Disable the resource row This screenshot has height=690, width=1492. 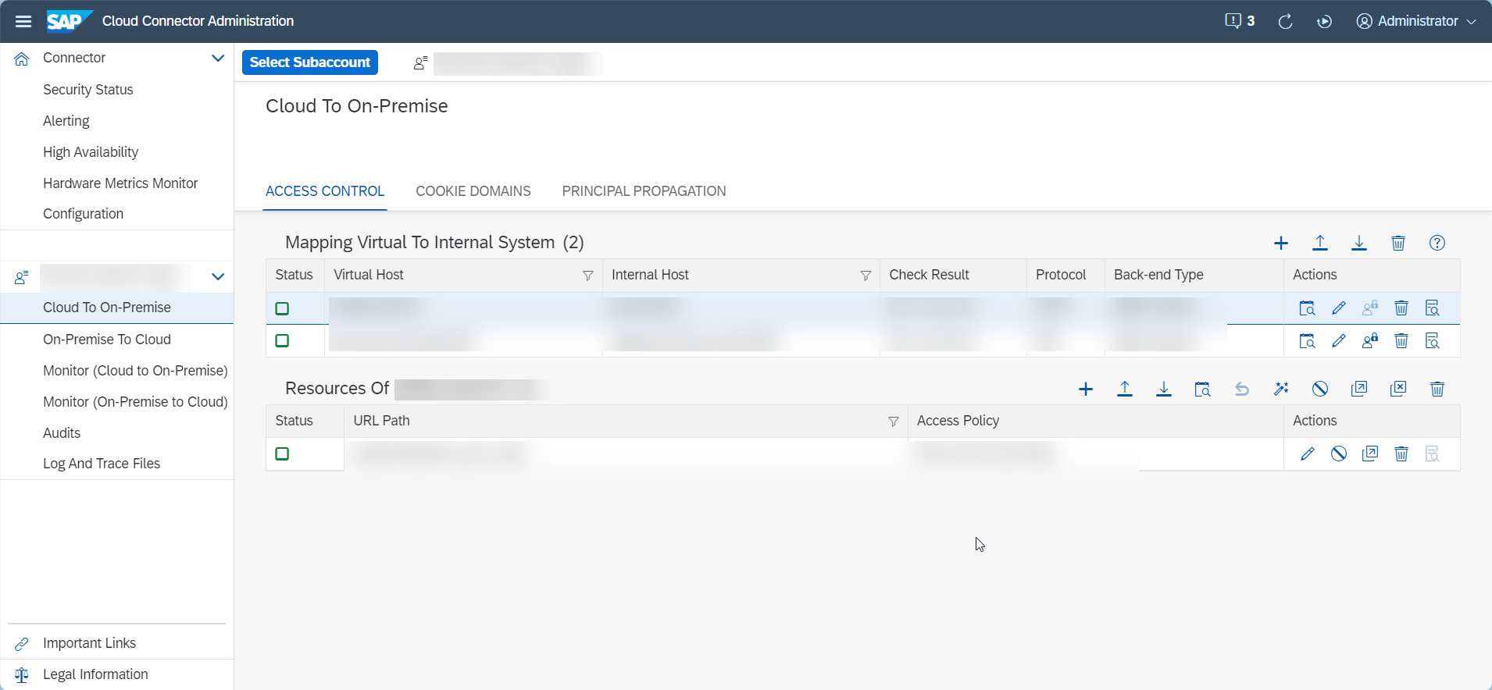pos(1339,453)
